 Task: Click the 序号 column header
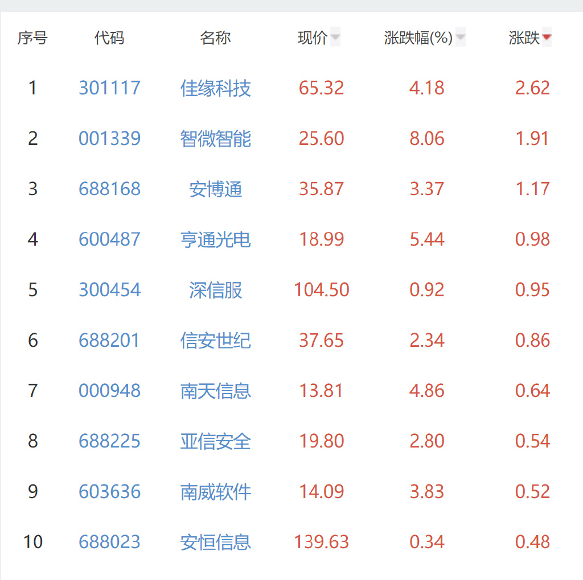click(31, 38)
